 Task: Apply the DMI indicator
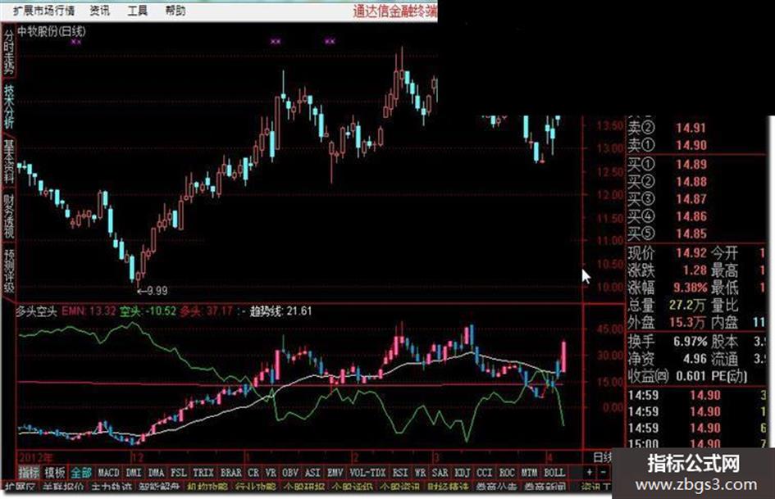click(x=134, y=473)
